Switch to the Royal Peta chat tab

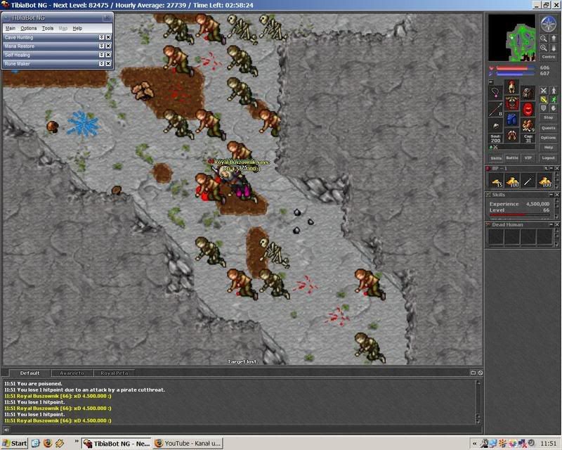point(114,373)
